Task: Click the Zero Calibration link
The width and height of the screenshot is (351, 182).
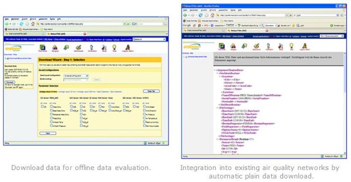Action: [116, 92]
